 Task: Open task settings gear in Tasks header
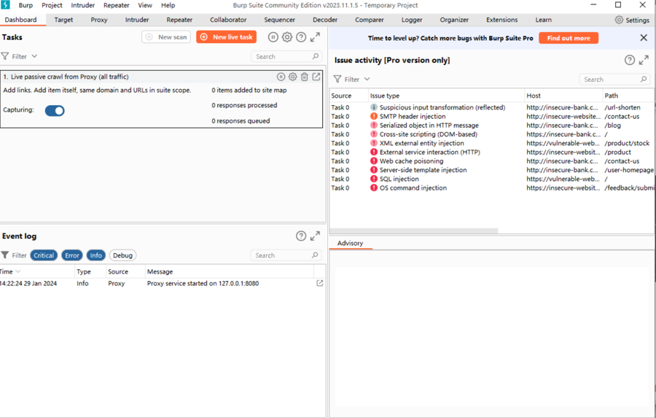287,37
